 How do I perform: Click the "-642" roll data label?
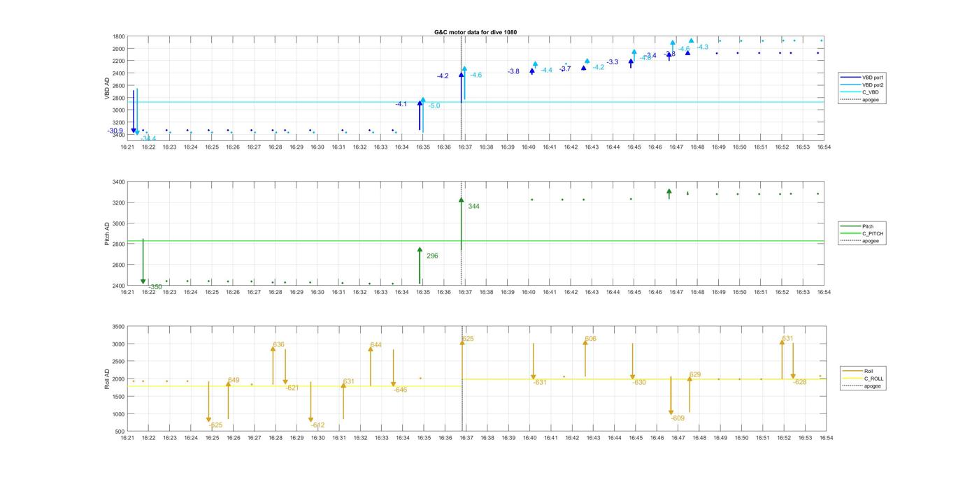317,425
